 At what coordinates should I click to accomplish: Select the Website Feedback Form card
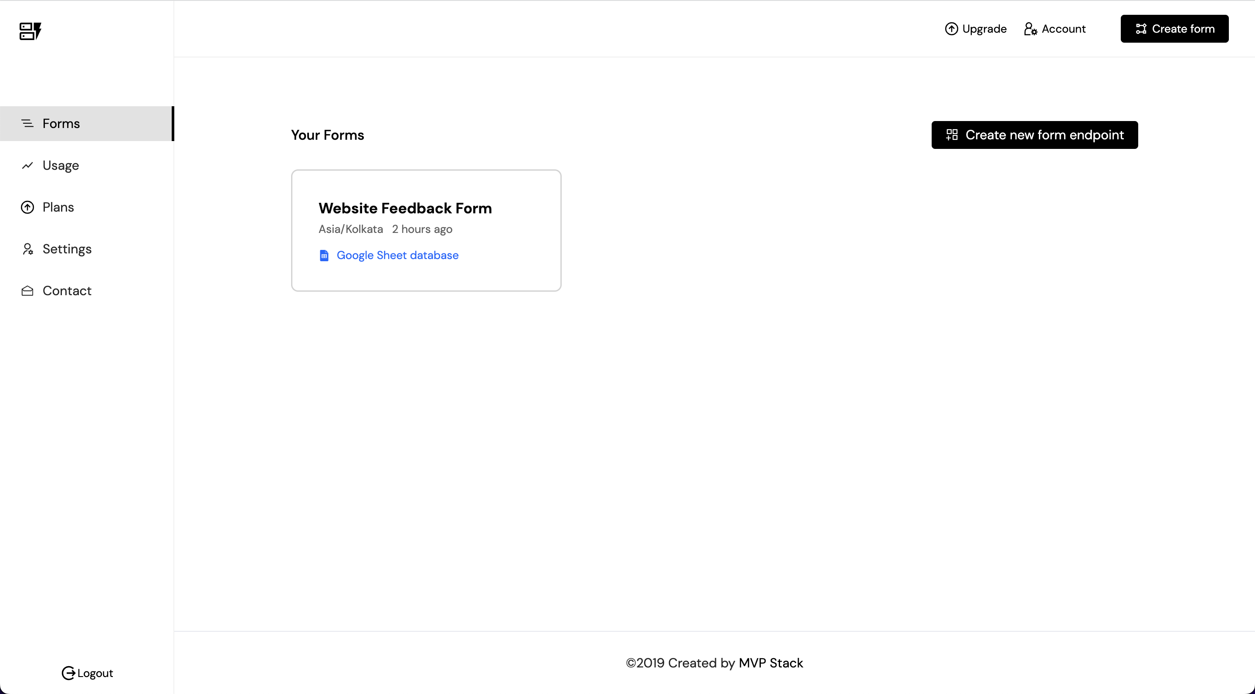tap(426, 231)
